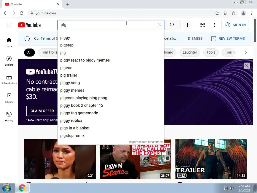The width and height of the screenshot is (257, 193).
Task: Click CLAIM OFFER button
Action: tap(42, 111)
